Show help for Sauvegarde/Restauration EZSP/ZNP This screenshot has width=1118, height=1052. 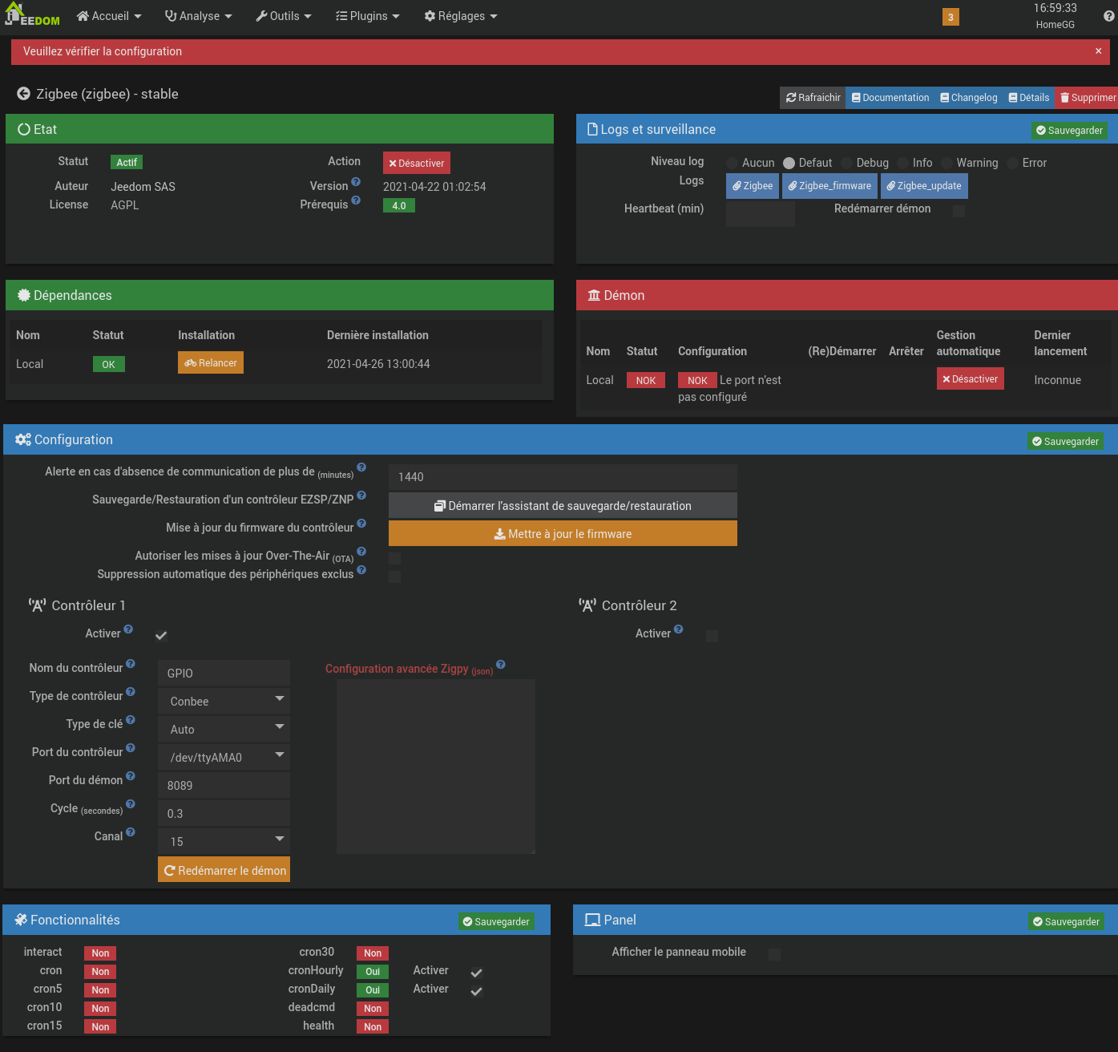tap(361, 496)
